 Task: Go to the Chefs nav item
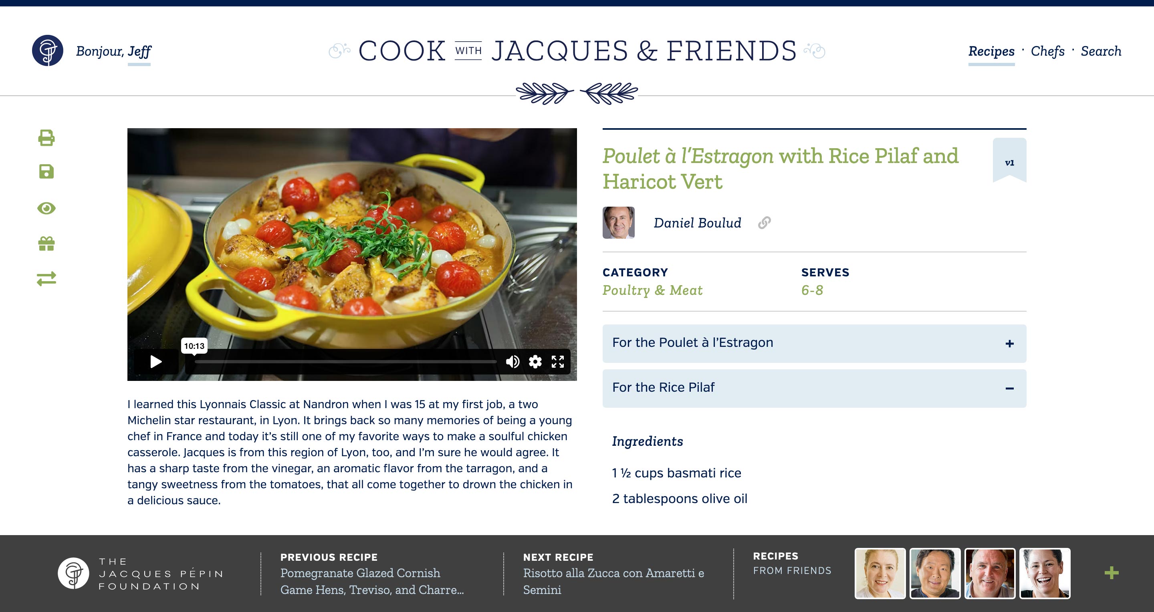(x=1047, y=51)
